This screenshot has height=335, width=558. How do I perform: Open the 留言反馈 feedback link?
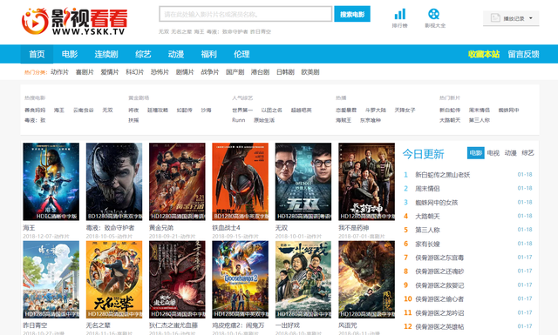coord(523,54)
